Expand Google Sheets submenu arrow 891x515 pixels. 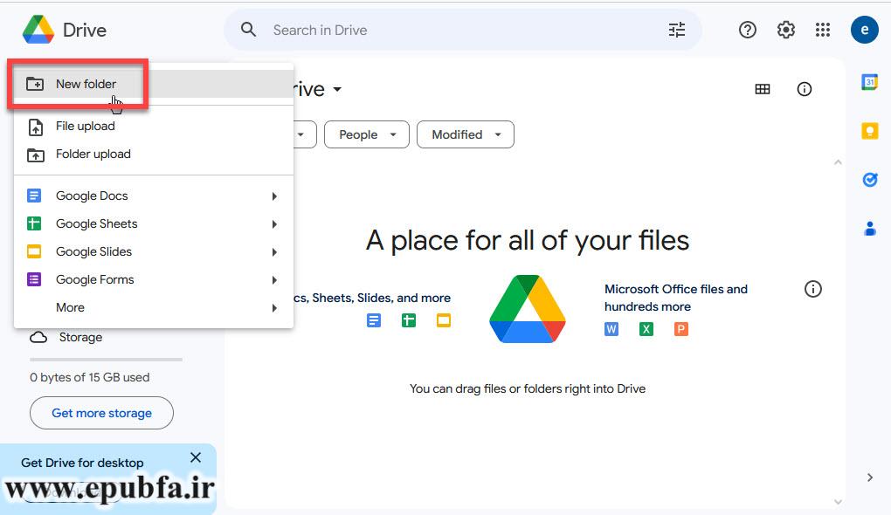coord(274,224)
